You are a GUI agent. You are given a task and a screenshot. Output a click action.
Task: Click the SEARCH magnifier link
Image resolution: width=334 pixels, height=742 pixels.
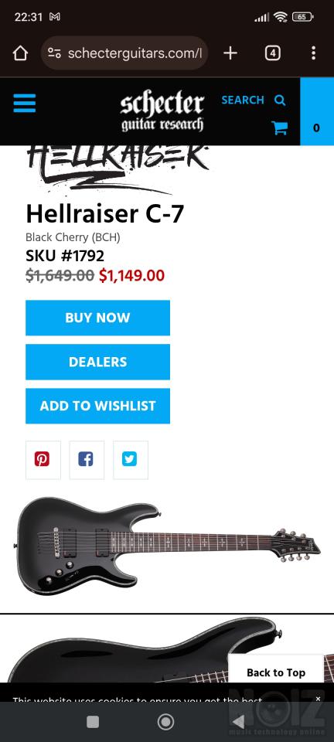(x=254, y=100)
